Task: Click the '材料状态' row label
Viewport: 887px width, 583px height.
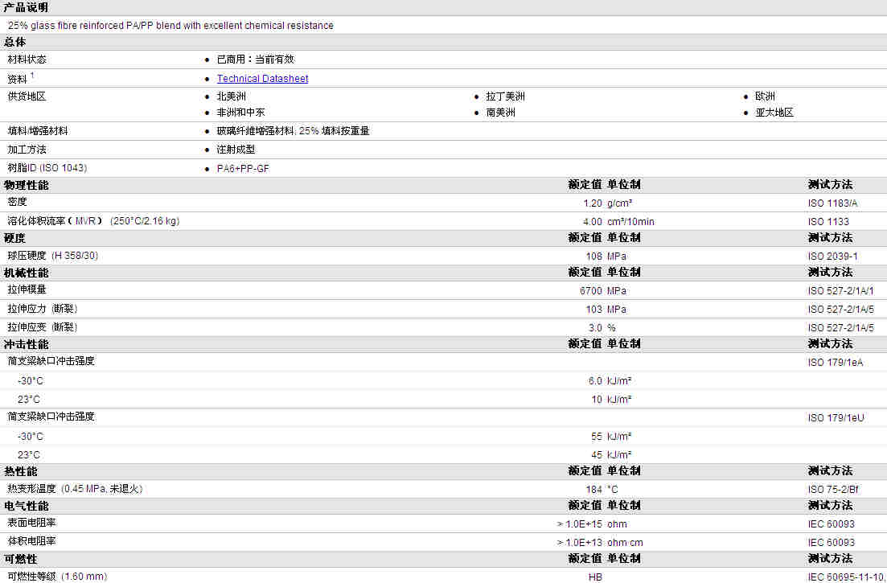Action: pyautogui.click(x=27, y=60)
